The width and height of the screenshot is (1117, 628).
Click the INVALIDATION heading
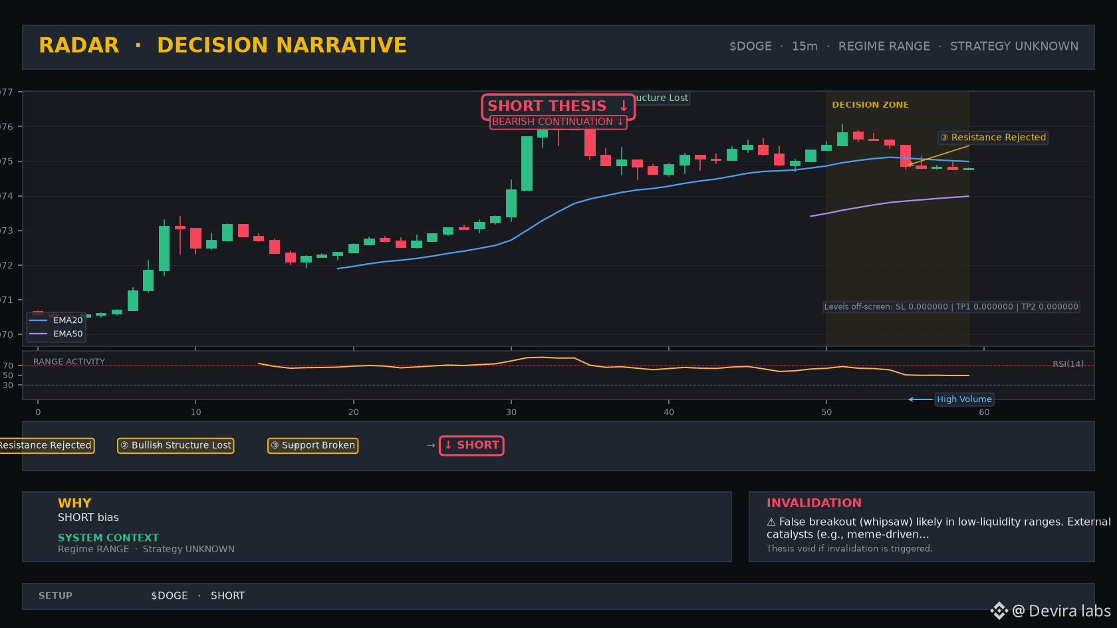[x=814, y=503]
